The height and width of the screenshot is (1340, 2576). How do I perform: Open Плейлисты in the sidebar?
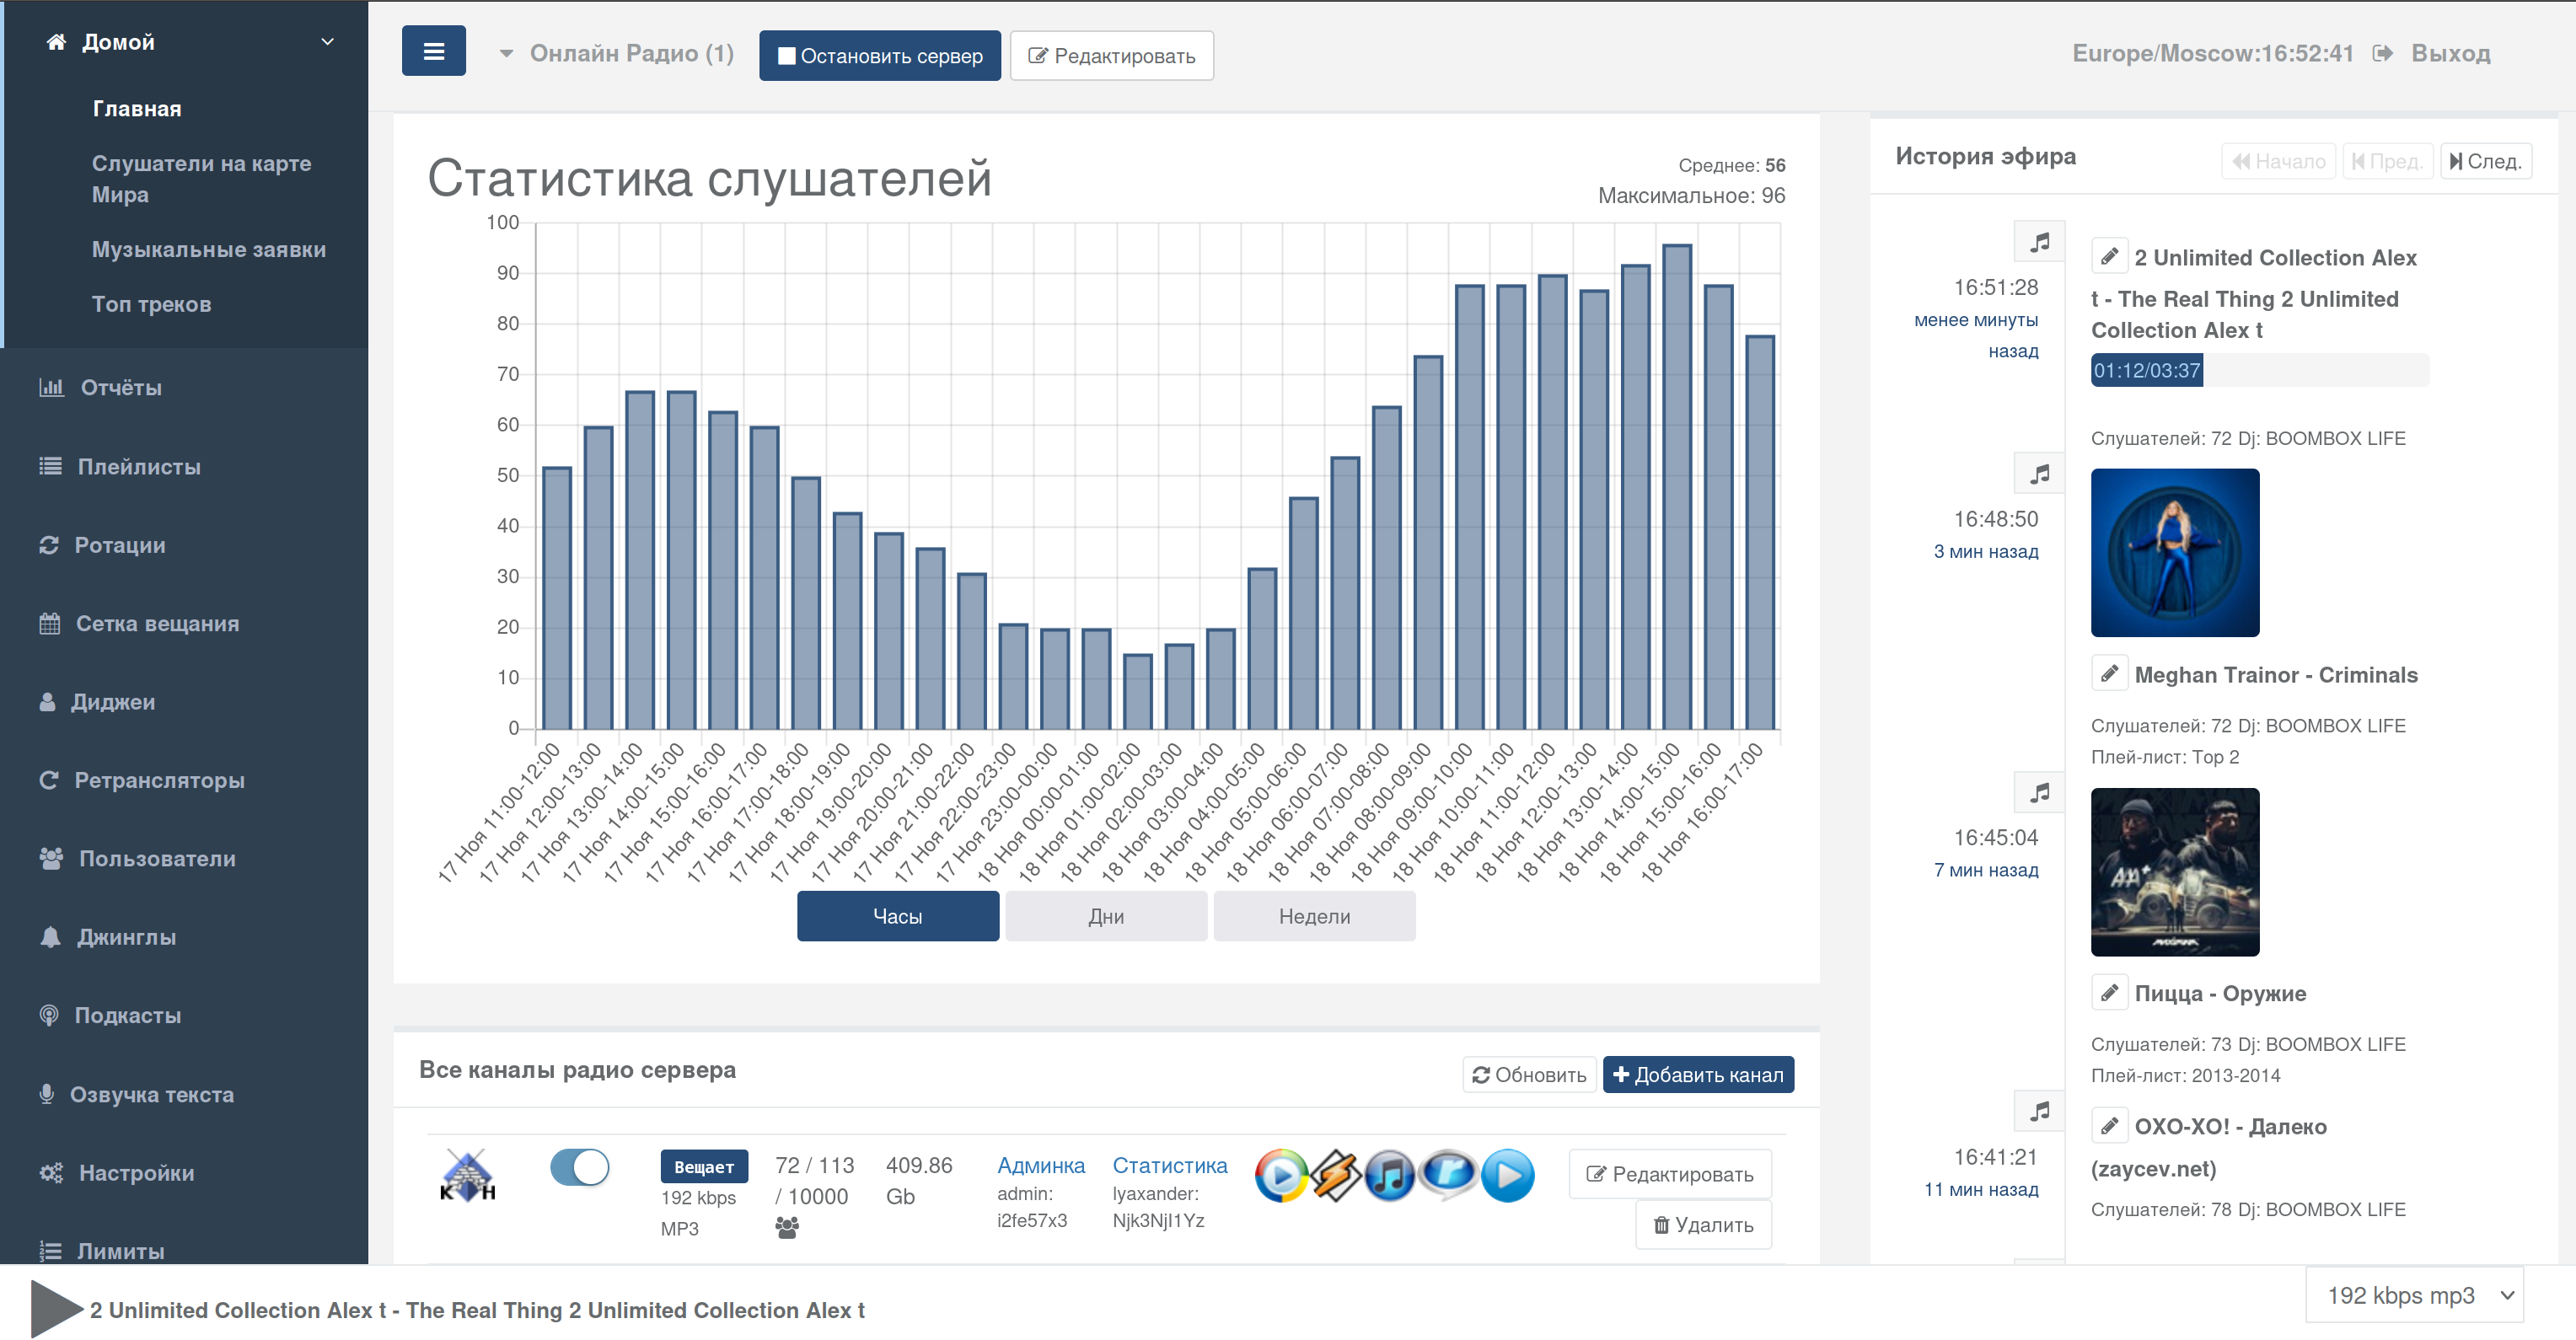(x=138, y=467)
